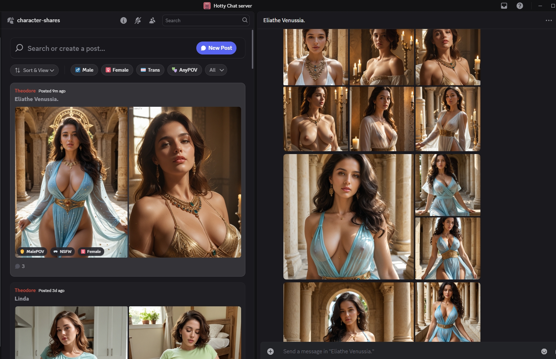This screenshot has height=359, width=556.
Task: Open the Eliathe Venussia. post title
Action: [x=37, y=99]
